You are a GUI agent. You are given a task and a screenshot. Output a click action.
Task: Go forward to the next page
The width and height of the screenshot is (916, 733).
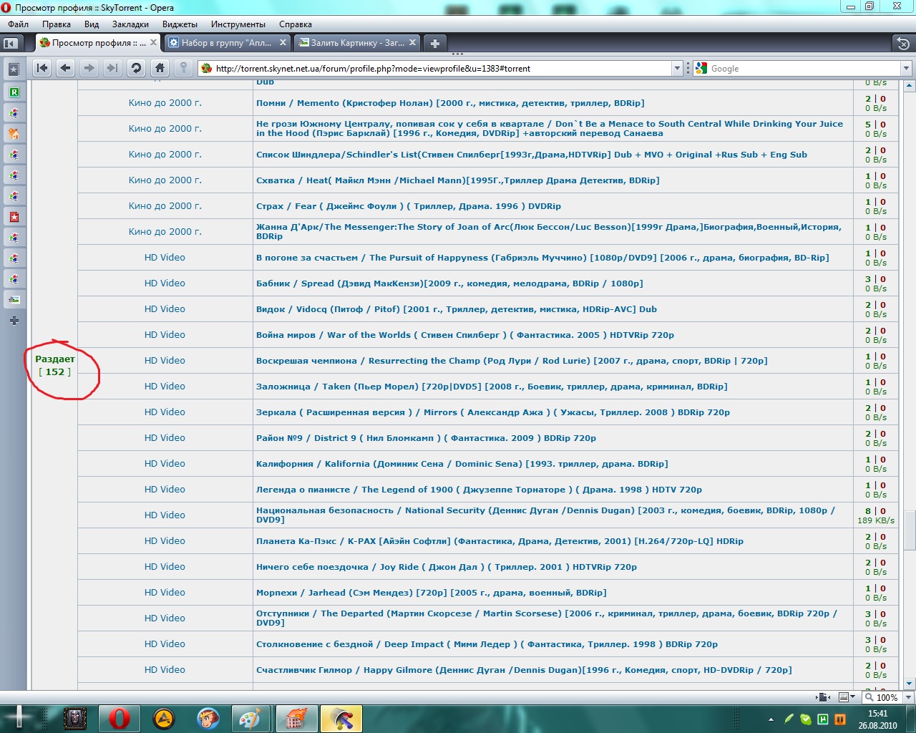coord(89,68)
